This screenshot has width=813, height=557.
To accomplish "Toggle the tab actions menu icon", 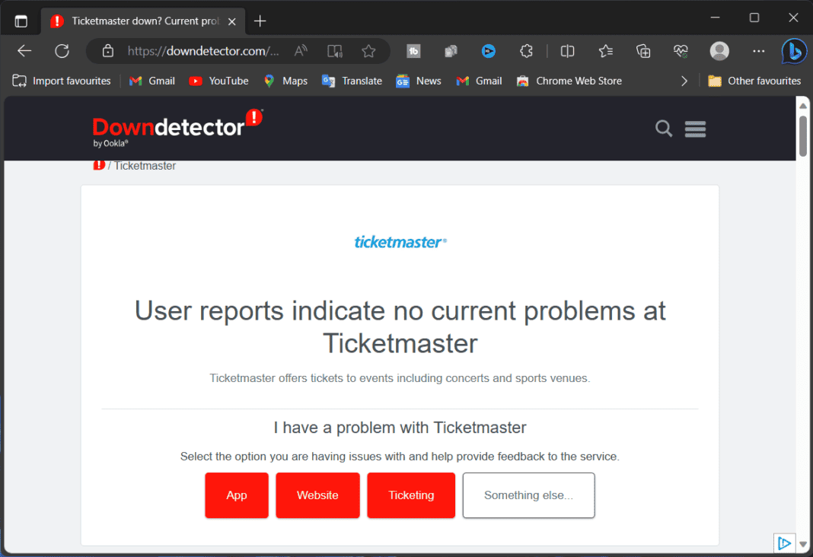I will (x=21, y=21).
